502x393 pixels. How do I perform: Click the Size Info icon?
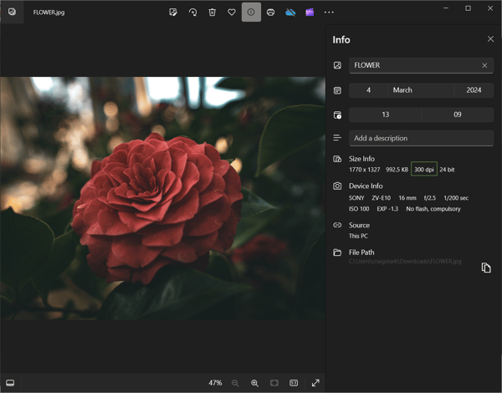coord(337,159)
